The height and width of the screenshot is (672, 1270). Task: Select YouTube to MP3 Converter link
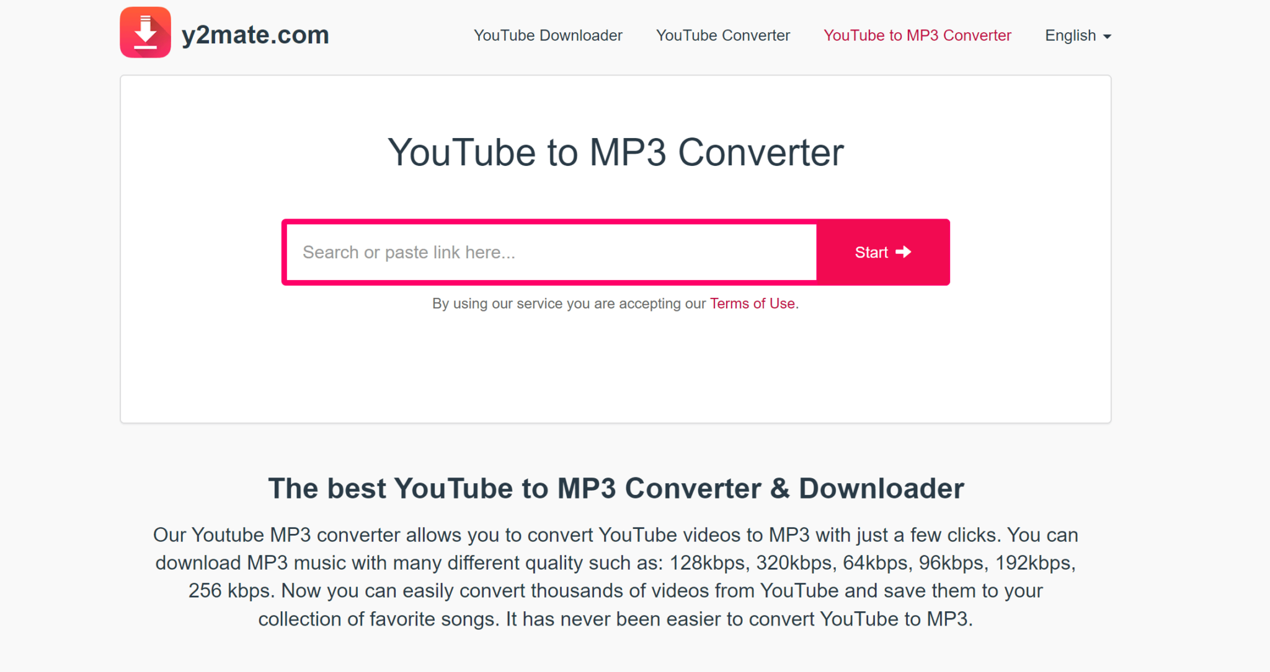tap(918, 35)
